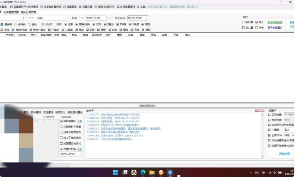
Task: Click the 开始抢票 button
Action: 284,154
